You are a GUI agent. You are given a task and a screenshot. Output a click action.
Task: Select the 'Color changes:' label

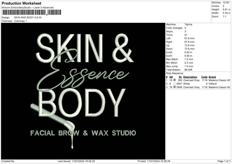point(174,28)
